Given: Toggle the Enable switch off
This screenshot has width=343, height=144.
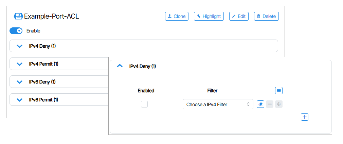Looking at the screenshot, I should click(16, 31).
